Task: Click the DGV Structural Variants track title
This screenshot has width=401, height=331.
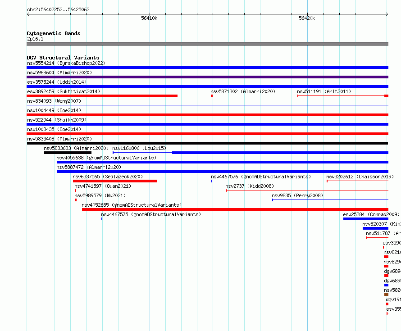Action: pyautogui.click(x=63, y=58)
